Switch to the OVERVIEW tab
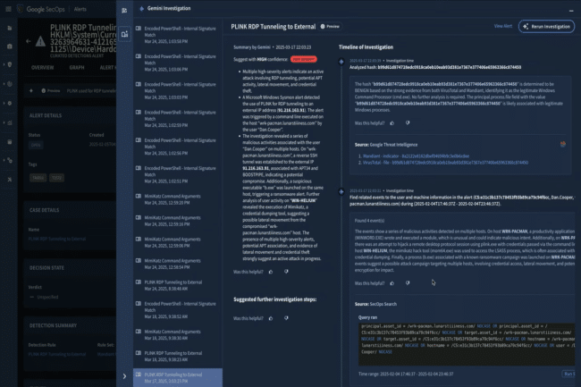The height and width of the screenshot is (387, 581). click(x=42, y=68)
